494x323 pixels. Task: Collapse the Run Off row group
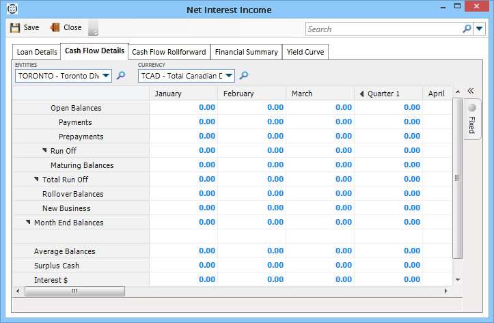click(45, 151)
